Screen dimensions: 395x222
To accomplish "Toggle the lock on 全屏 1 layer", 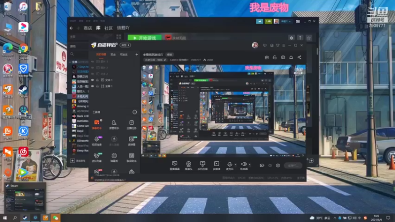I will [x=97, y=86].
